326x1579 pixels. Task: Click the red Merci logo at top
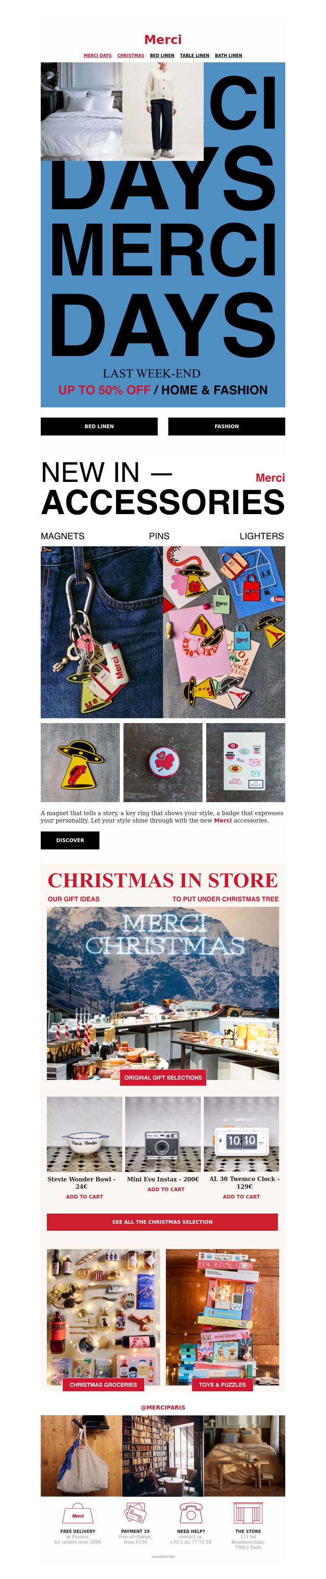(x=163, y=39)
